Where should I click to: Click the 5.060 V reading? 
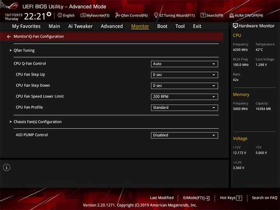tap(261, 153)
